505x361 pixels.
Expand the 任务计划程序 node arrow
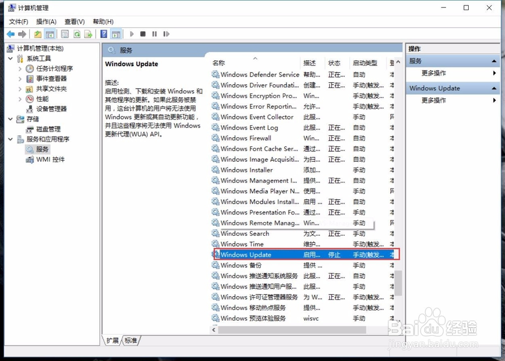[20, 69]
